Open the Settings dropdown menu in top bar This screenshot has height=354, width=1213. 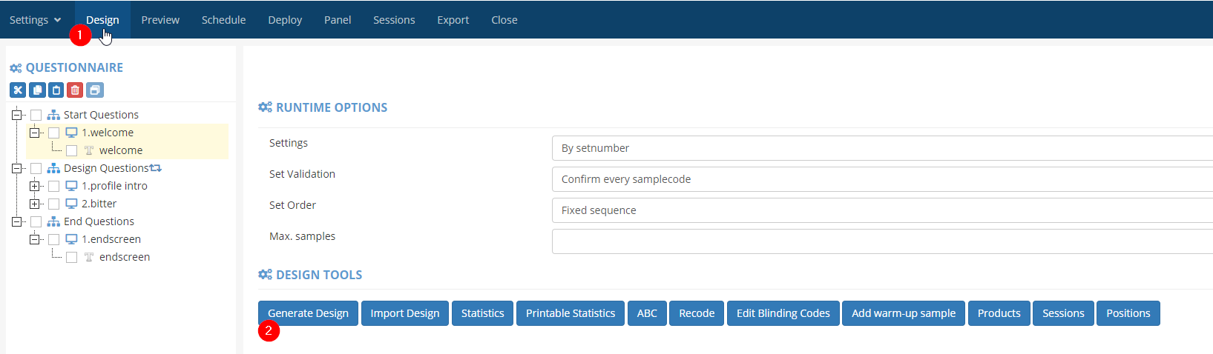tap(35, 20)
